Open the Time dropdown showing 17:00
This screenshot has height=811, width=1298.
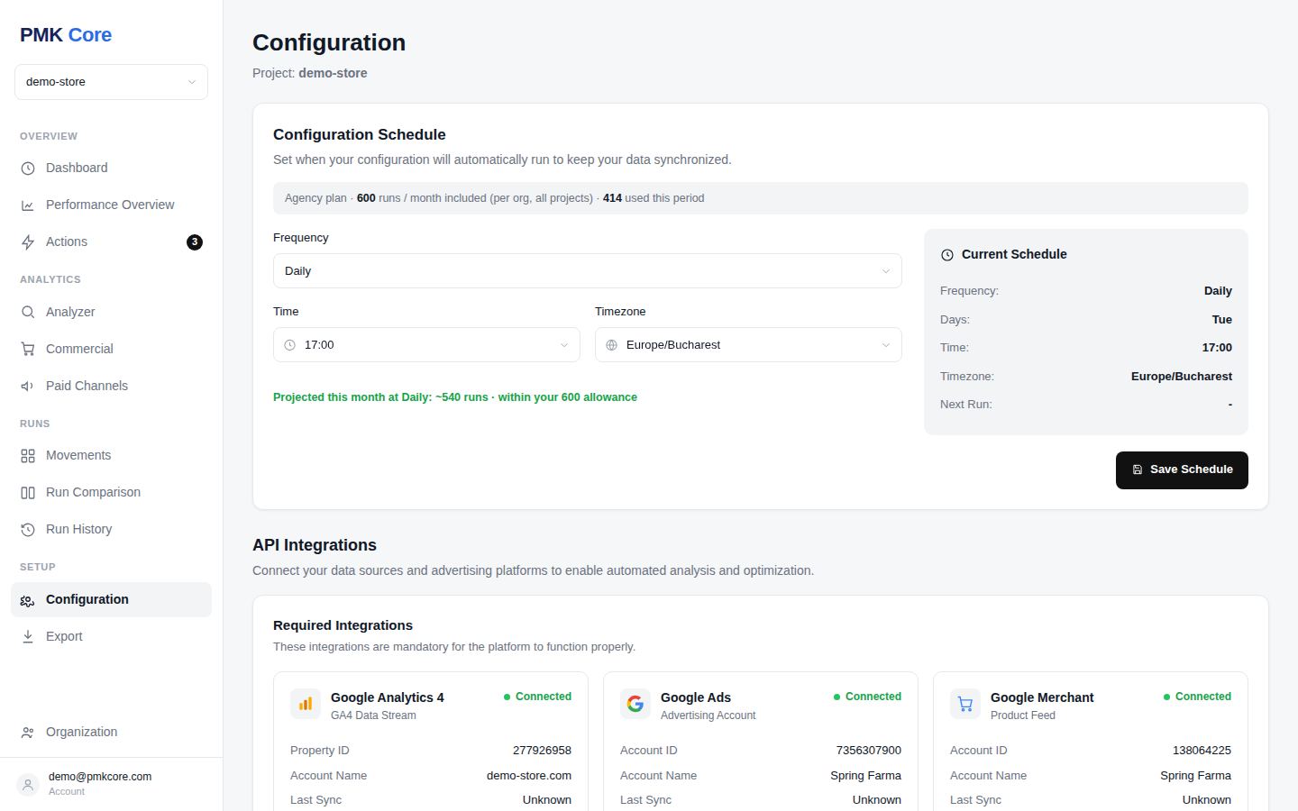(x=426, y=345)
